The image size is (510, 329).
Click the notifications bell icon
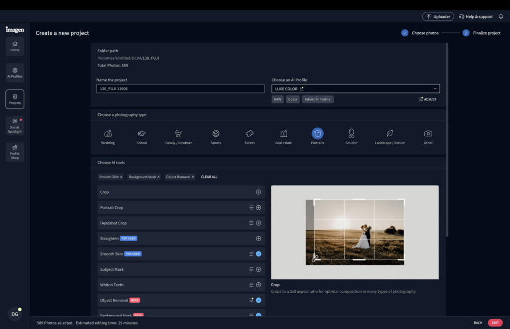pos(501,16)
